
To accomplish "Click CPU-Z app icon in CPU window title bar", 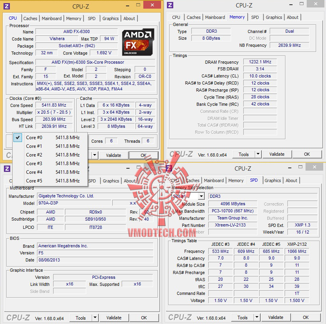I will pos(7,6).
